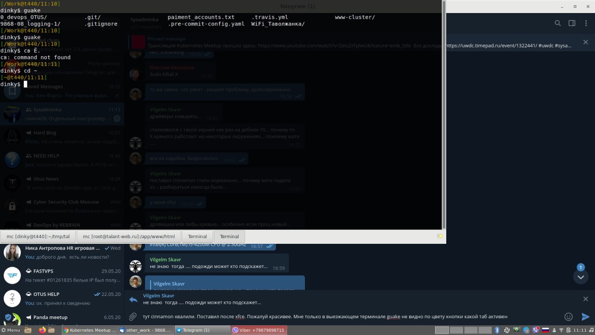
Task: Select the fourth workspace in switcher
Action: pos(485,330)
